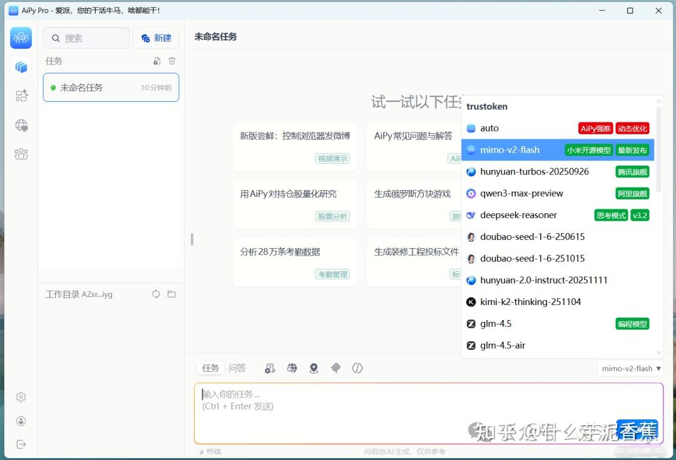Select the location pin icon in the input toolbar
This screenshot has height=460, width=676.
point(314,368)
